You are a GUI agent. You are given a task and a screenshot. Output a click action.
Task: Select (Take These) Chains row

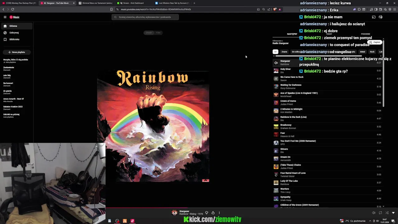click(327, 166)
